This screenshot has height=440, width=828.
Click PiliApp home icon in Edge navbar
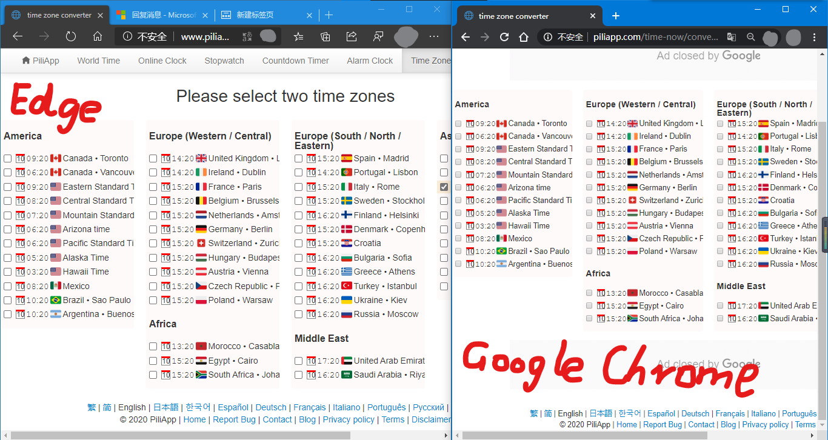point(26,61)
